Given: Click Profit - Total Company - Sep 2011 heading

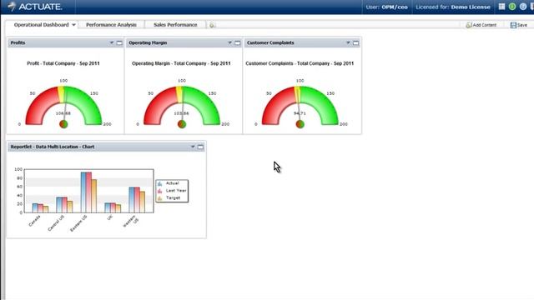Looking at the screenshot, I should 63,63.
